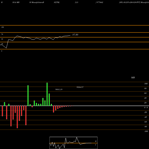Click the 'SI & MR' header text
The height and width of the screenshot is (149, 149).
tap(16, 2)
